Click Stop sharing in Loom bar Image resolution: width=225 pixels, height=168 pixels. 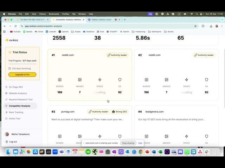[128, 143]
